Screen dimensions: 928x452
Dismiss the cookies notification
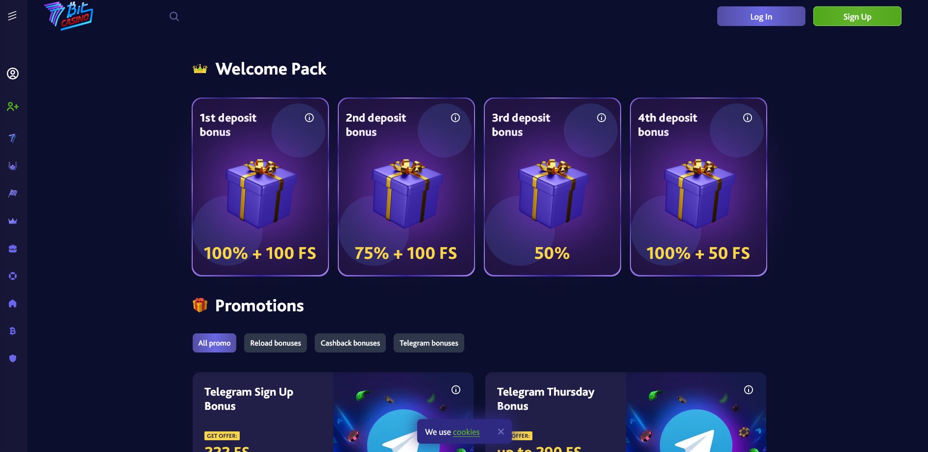(x=501, y=431)
